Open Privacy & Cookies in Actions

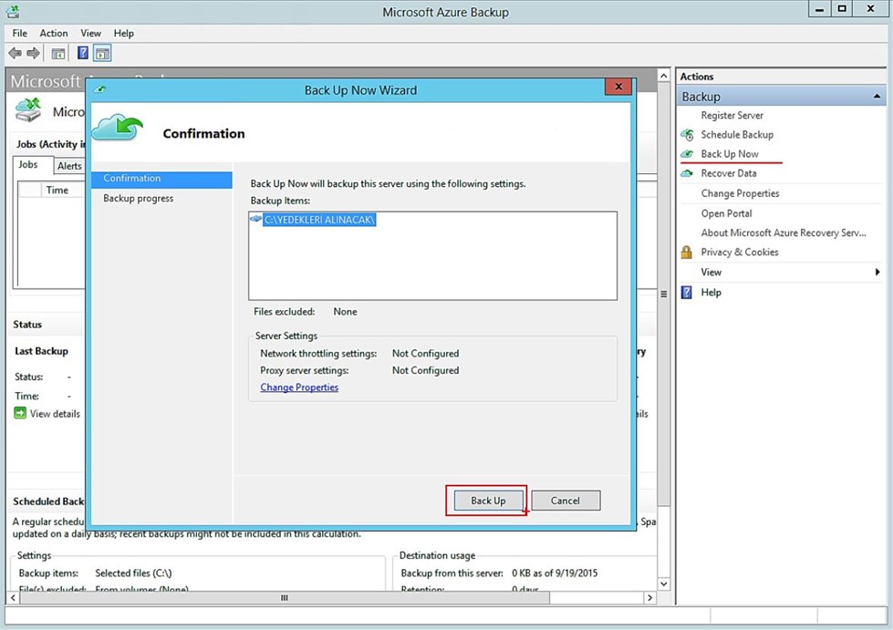pyautogui.click(x=739, y=253)
